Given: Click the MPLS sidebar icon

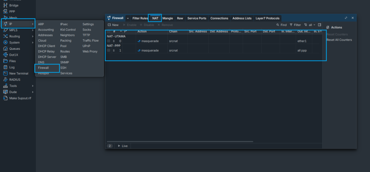Looking at the screenshot, I should [5, 30].
